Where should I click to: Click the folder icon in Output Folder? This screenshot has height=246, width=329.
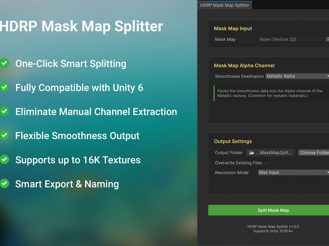(251, 153)
